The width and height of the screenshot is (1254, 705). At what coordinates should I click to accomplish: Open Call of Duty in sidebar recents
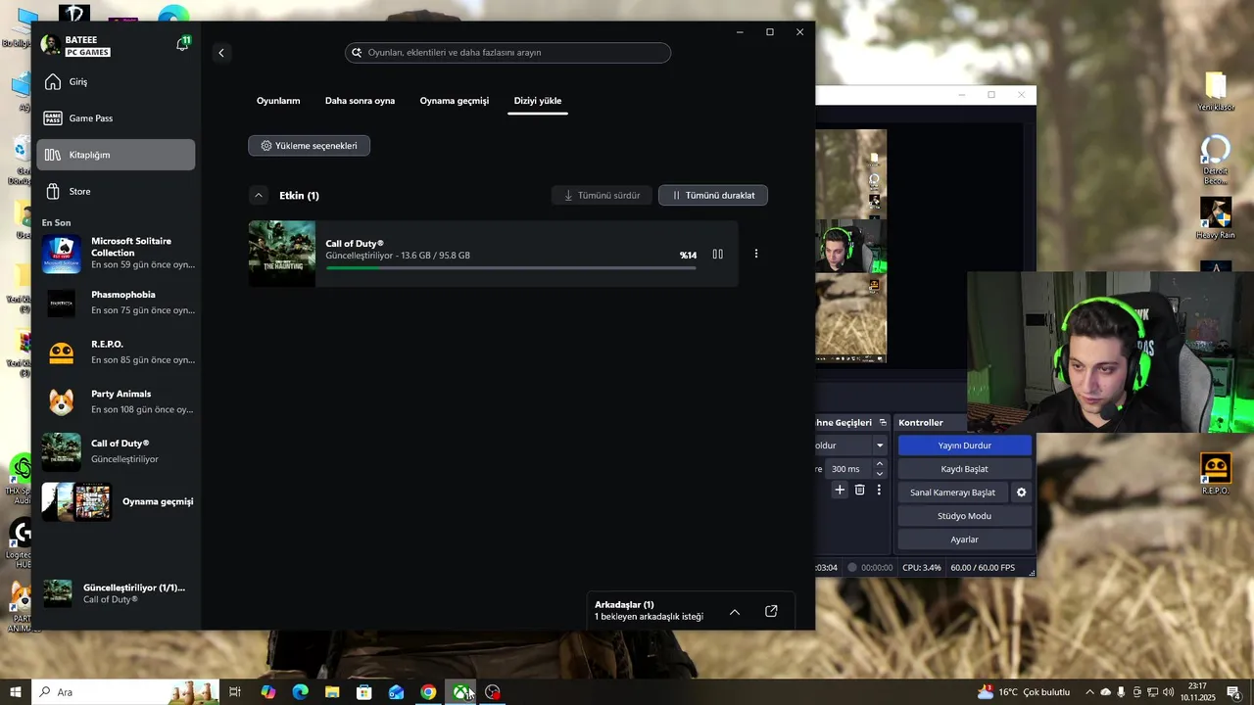[x=118, y=451]
